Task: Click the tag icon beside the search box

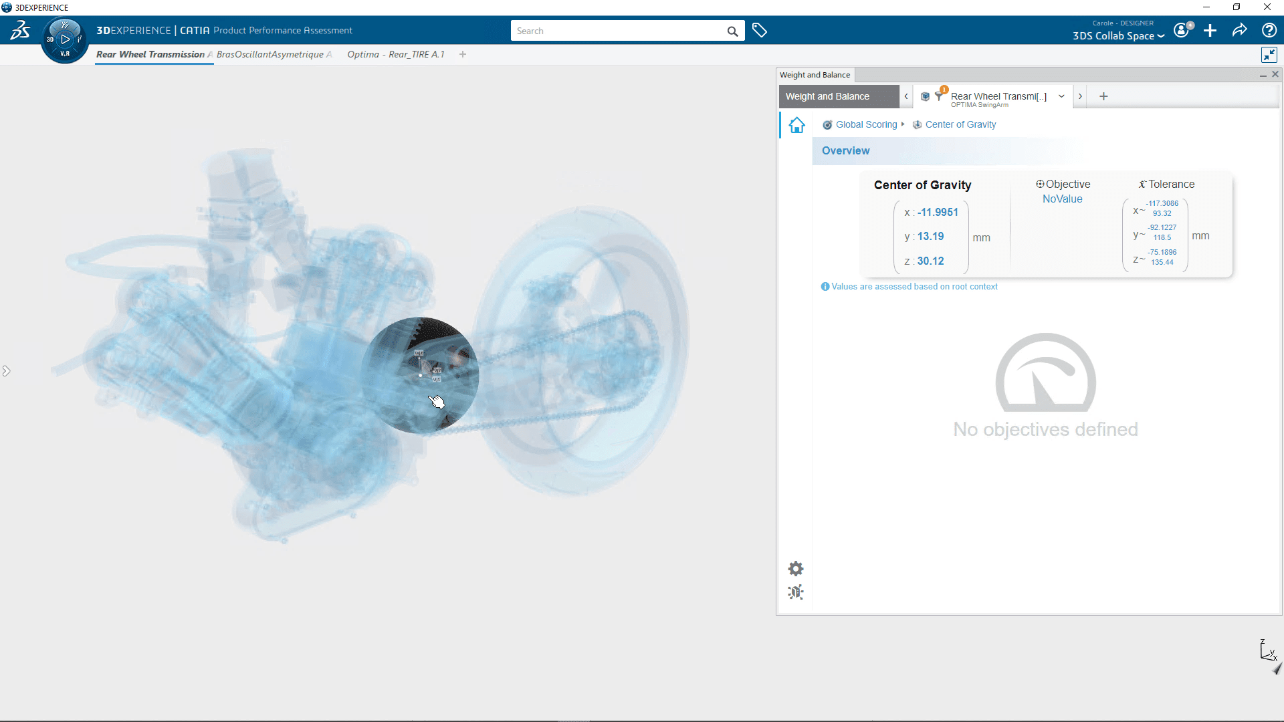Action: click(759, 31)
